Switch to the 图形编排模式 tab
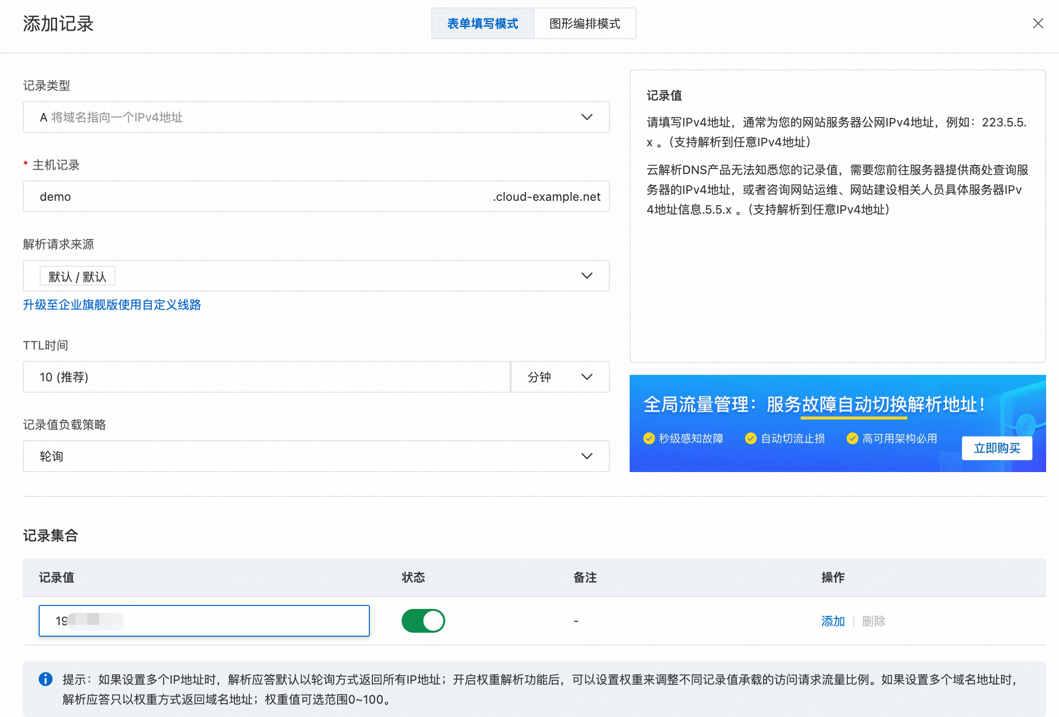The image size is (1059, 717). (585, 23)
